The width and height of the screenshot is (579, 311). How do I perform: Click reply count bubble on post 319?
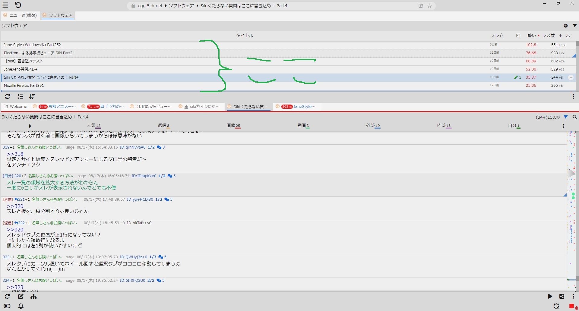(x=161, y=147)
